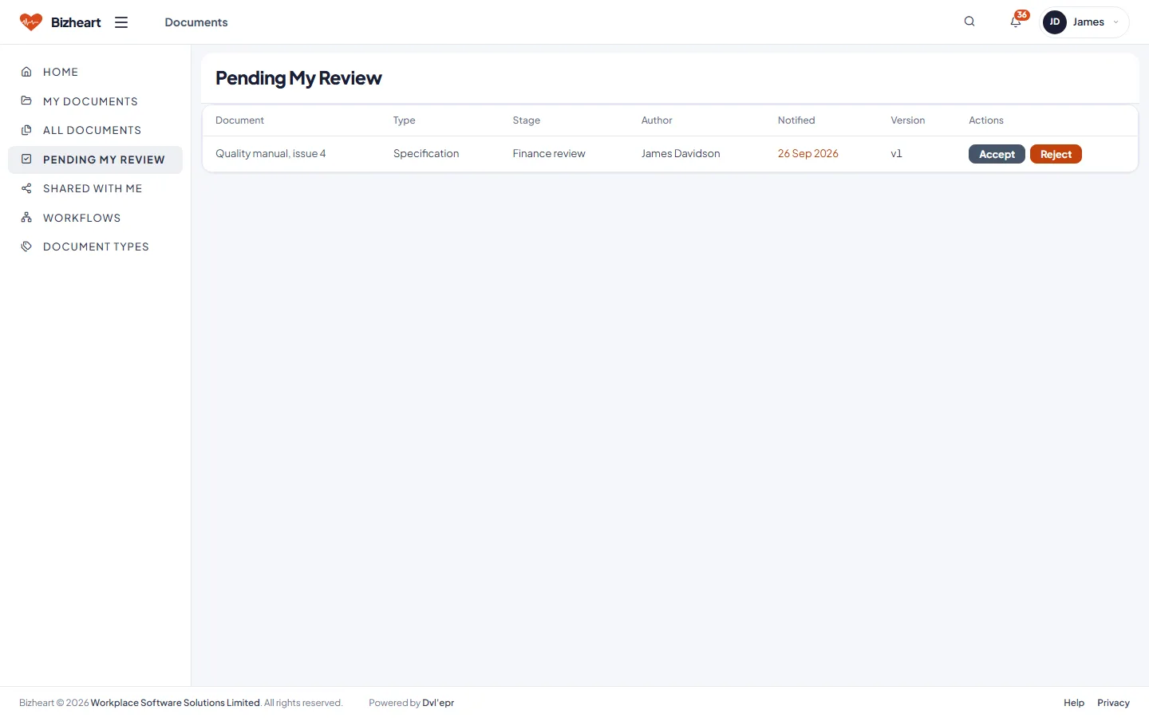
Task: Click the Home house icon in sidebar
Action: 26,72
